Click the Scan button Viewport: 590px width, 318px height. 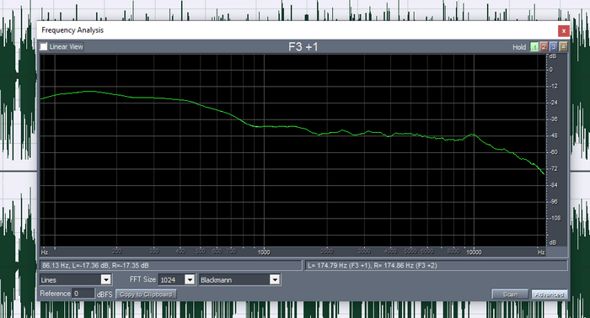(510, 294)
